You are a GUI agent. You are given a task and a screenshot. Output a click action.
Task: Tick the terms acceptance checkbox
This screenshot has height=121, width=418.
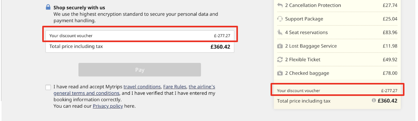pyautogui.click(x=48, y=87)
